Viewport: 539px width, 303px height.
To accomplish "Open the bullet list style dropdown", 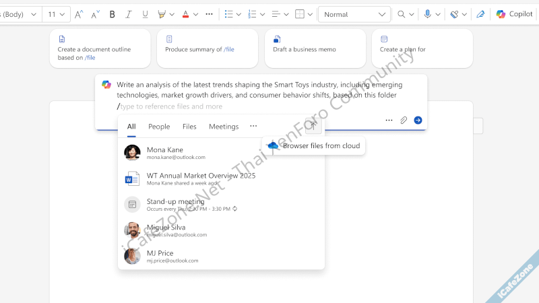I will click(x=239, y=14).
